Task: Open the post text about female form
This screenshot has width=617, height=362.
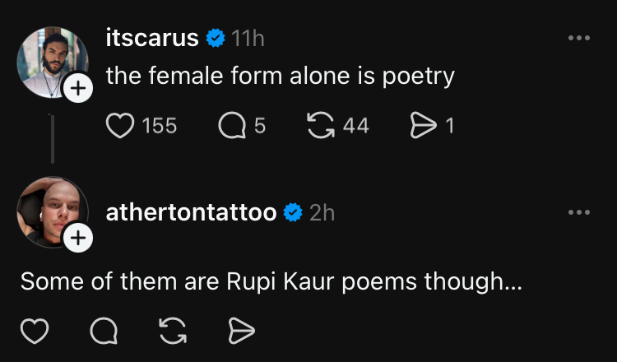Action: click(x=280, y=77)
